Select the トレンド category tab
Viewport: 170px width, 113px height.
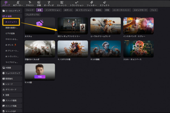coord(30,10)
